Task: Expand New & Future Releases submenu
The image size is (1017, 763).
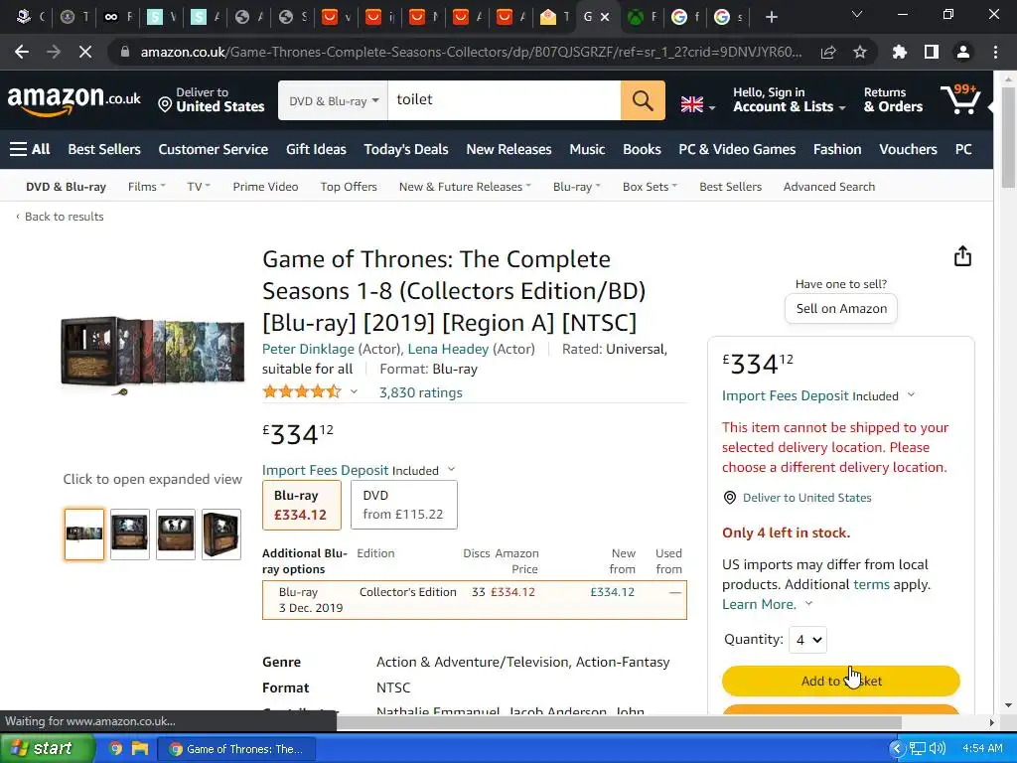Action: point(465,187)
